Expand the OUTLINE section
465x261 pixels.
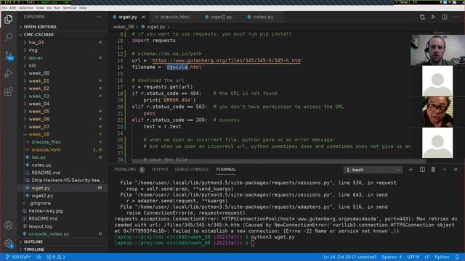click(x=33, y=241)
